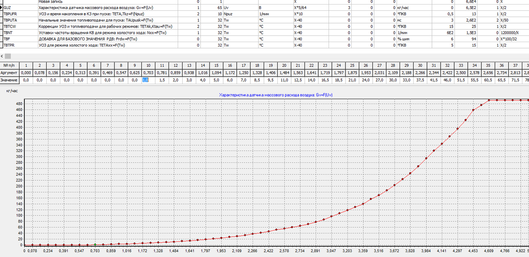Select the TBNT row name
This screenshot has width=529, height=257.
8,33
